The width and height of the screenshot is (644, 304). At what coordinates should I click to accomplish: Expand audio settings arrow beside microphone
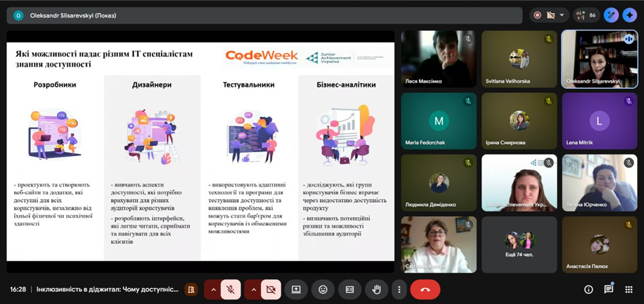point(213,289)
